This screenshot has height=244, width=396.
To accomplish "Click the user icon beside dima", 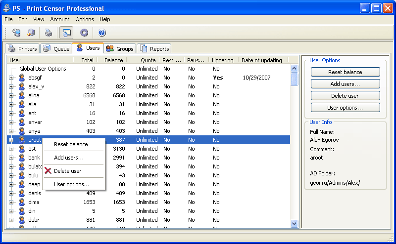I will click(22, 202).
